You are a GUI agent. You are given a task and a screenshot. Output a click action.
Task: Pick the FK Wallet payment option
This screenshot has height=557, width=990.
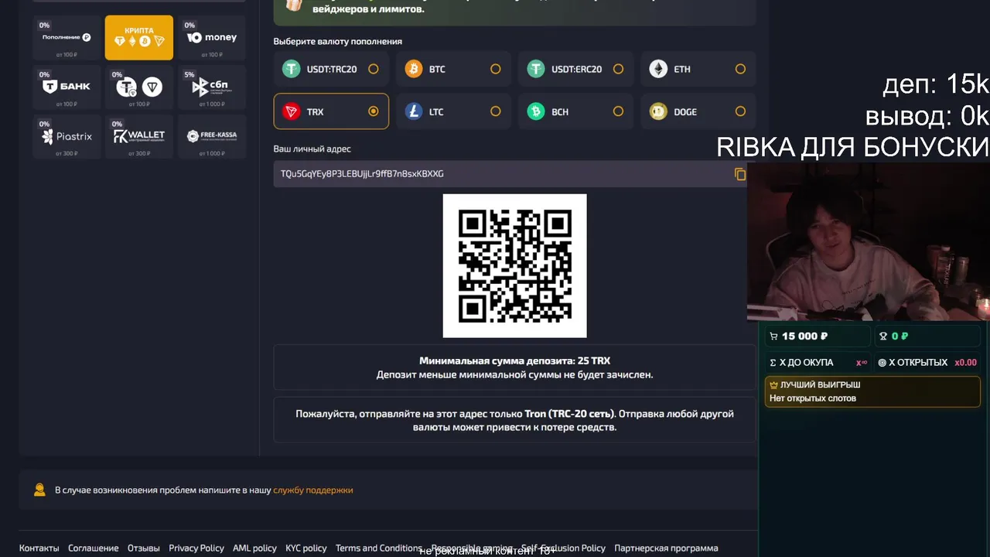click(139, 136)
